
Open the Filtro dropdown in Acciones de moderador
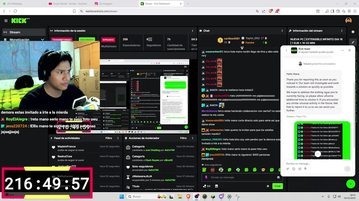(x=183, y=138)
